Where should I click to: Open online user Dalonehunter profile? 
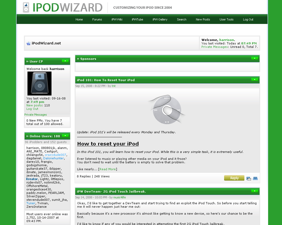53,158
